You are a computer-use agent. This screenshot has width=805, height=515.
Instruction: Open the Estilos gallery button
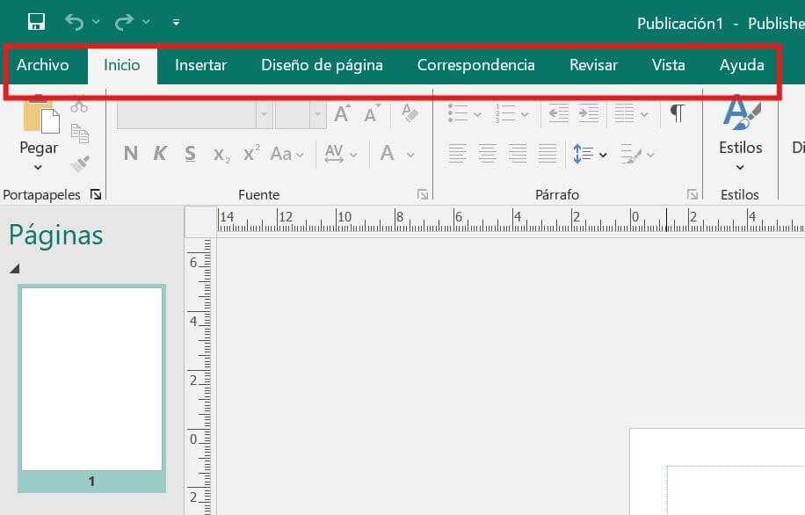740,134
